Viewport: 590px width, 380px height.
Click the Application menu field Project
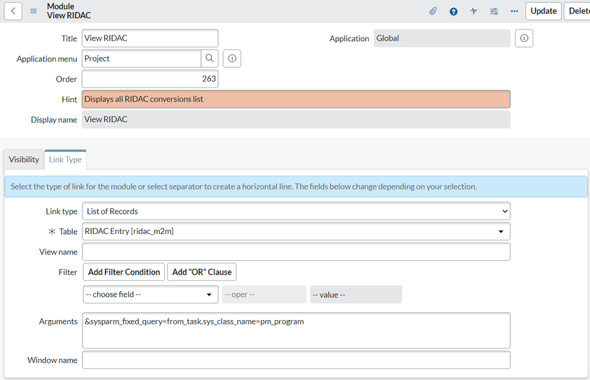(x=142, y=59)
